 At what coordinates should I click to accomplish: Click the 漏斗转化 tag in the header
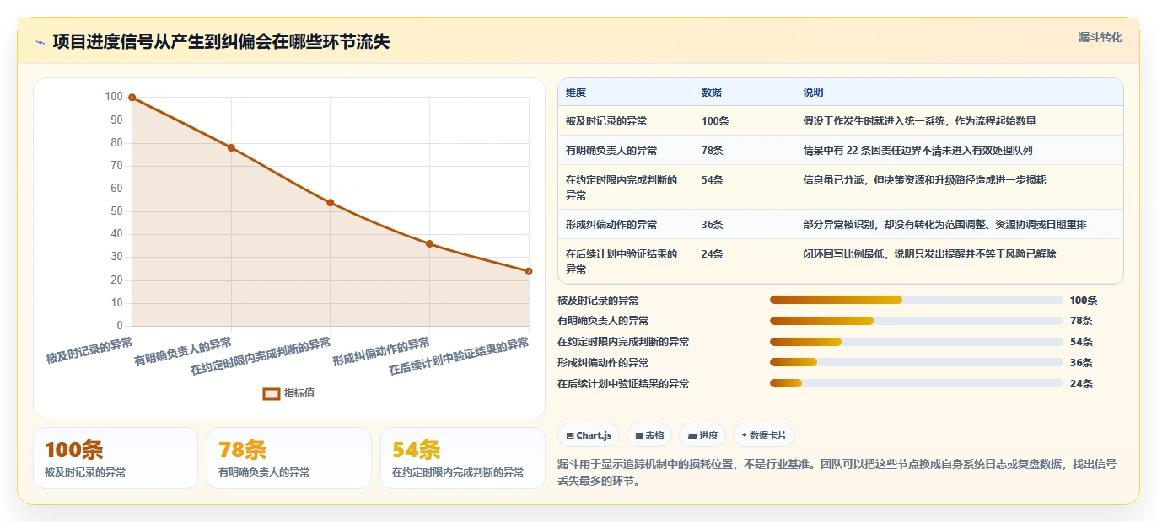(x=1100, y=37)
